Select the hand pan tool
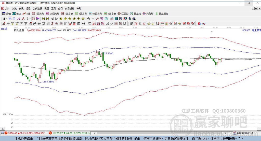This screenshot has width=261, height=141. [x=88, y=19]
